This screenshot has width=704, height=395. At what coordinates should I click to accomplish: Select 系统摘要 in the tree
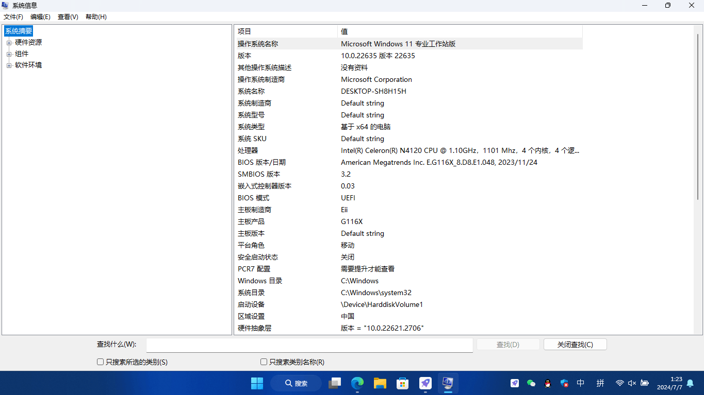click(x=19, y=31)
